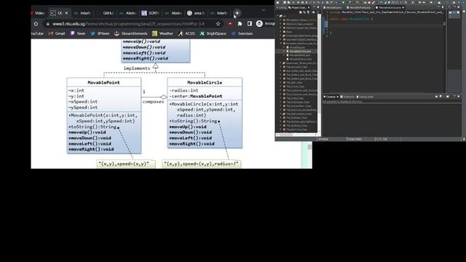Open the Gmail bookmark
Viewport: 466px width, 262px height.
click(57, 33)
